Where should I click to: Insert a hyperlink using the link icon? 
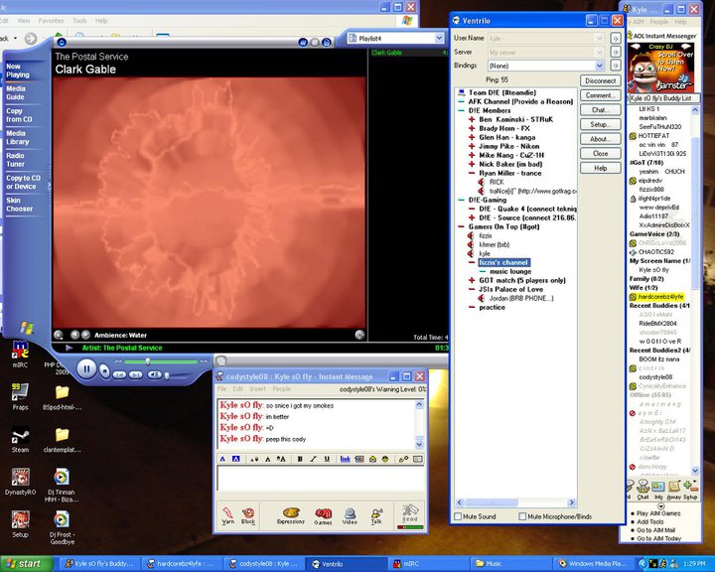tap(347, 459)
